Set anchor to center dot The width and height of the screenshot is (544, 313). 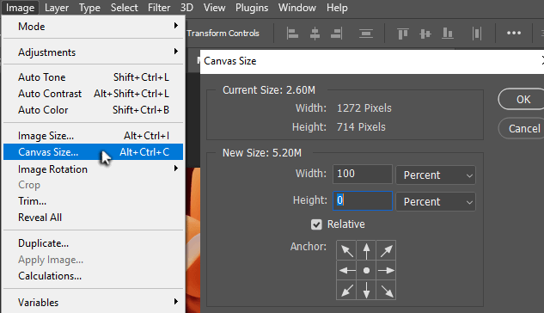click(366, 270)
